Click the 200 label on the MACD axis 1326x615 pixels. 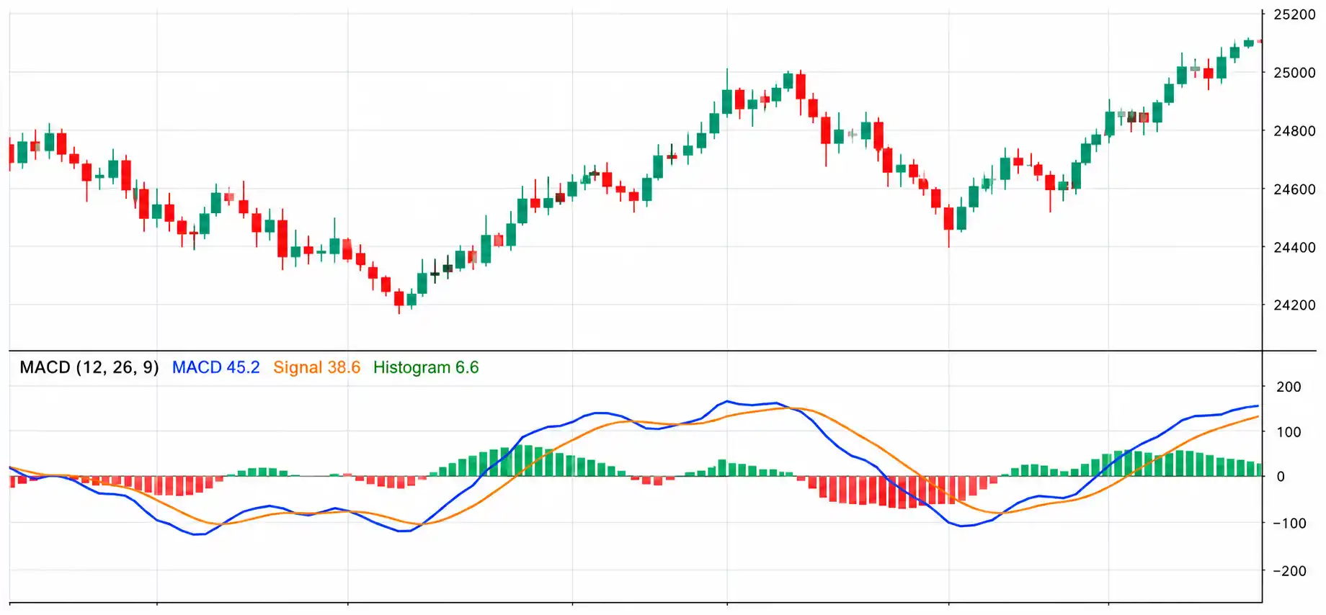click(1289, 387)
